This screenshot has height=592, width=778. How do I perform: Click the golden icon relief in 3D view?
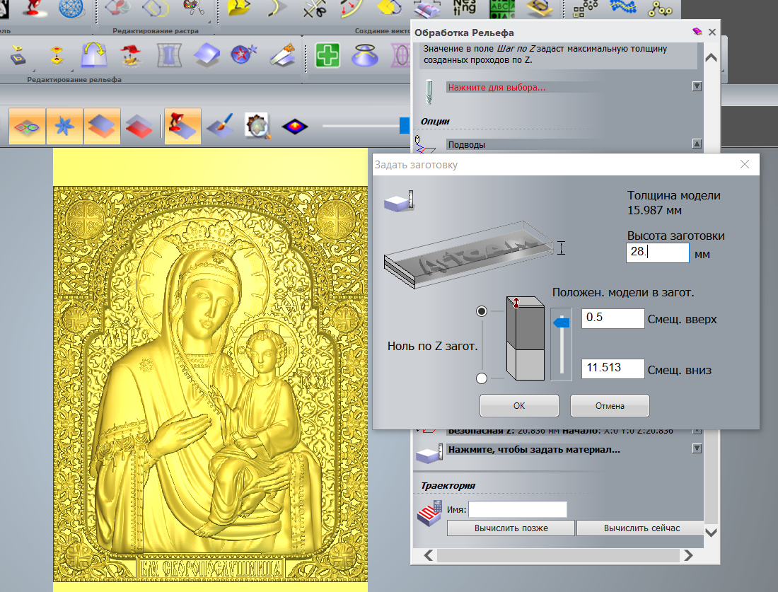click(210, 384)
